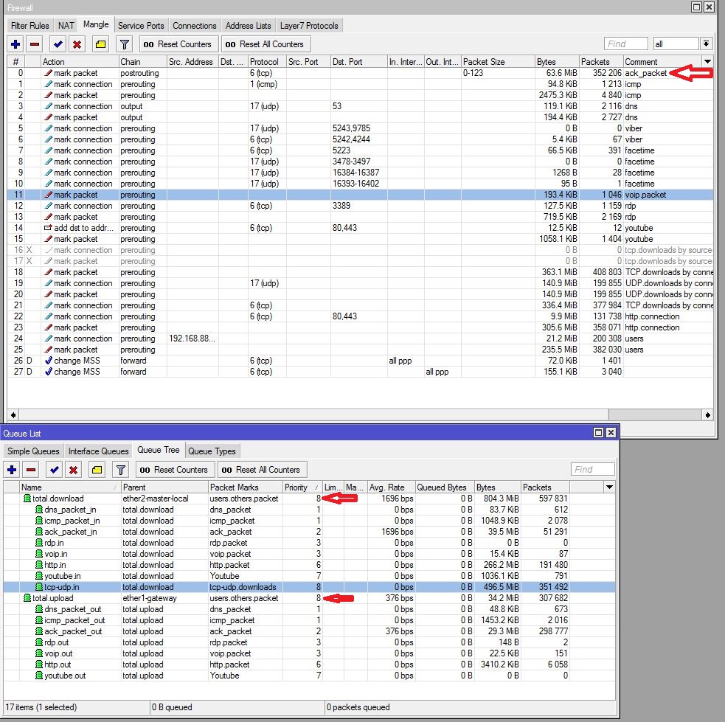Click the total.download queue icon
Screen dimensions: 725x722
[x=27, y=499]
